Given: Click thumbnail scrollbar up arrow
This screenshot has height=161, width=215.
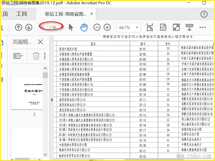Looking at the screenshot, I should click(45, 68).
